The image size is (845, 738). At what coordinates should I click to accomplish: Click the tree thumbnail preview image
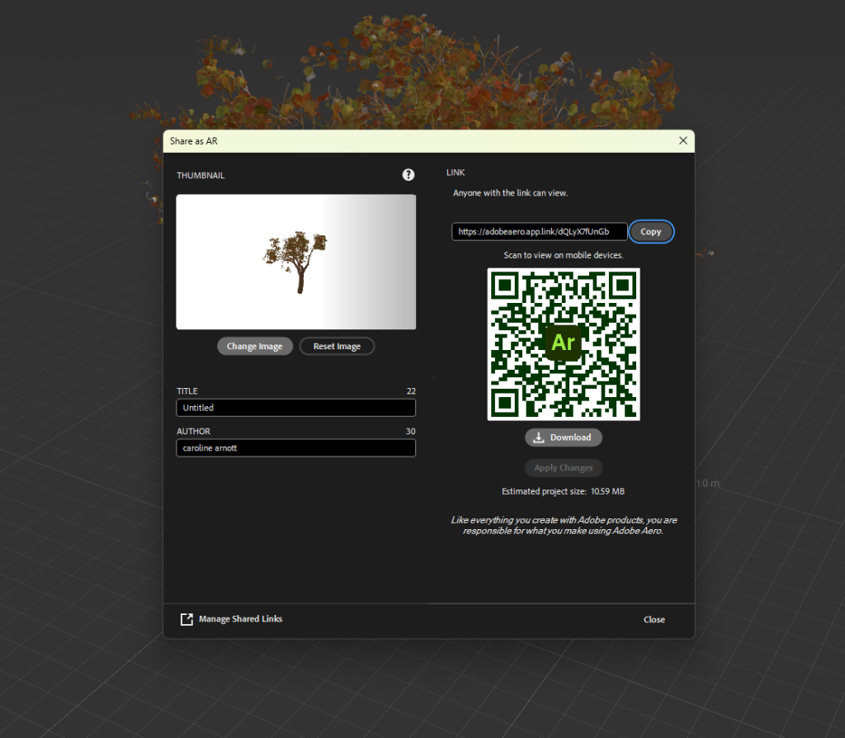[296, 262]
